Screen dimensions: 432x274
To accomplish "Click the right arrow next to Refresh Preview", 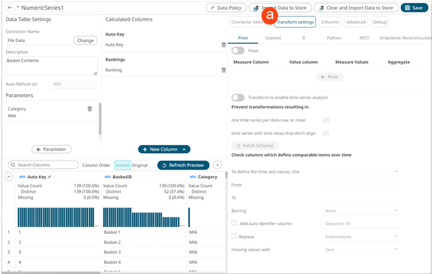I will [x=217, y=165].
